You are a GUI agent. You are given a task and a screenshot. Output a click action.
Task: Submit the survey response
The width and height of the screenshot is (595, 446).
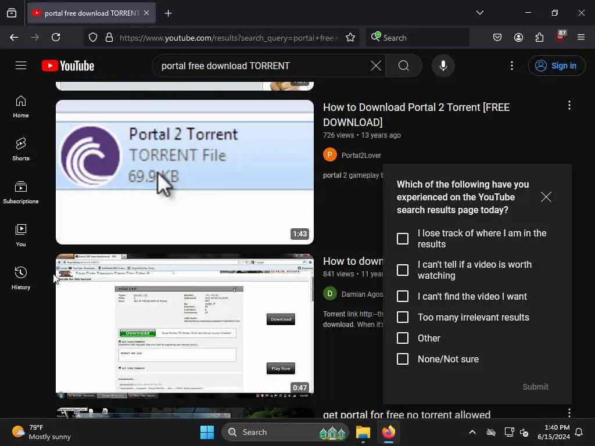click(535, 386)
